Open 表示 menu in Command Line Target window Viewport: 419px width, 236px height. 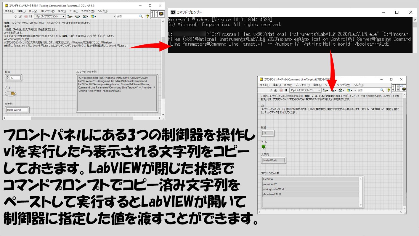point(288,85)
